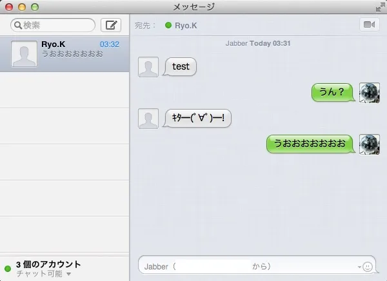Click the magnifier icon in the search box
This screenshot has width=387, height=281.
pyautogui.click(x=18, y=25)
